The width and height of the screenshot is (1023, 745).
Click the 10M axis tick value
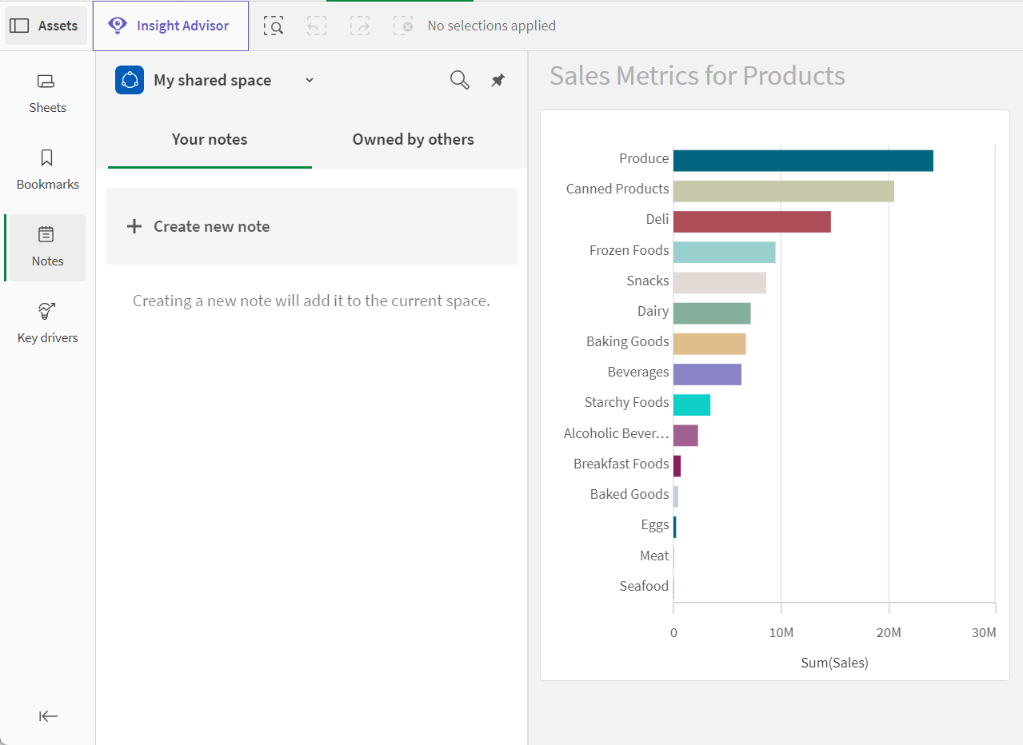tap(781, 632)
